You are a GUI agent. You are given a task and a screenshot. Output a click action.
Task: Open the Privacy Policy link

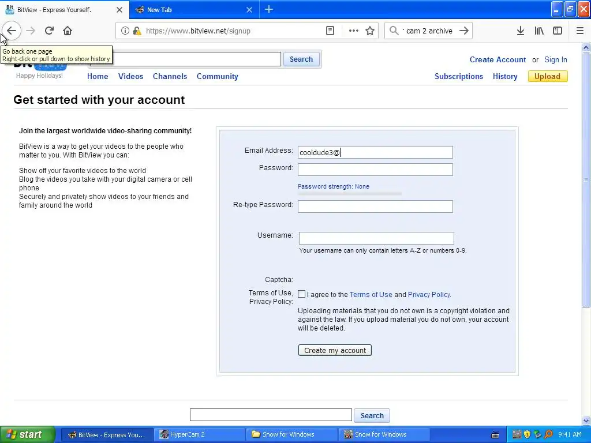[x=429, y=295]
